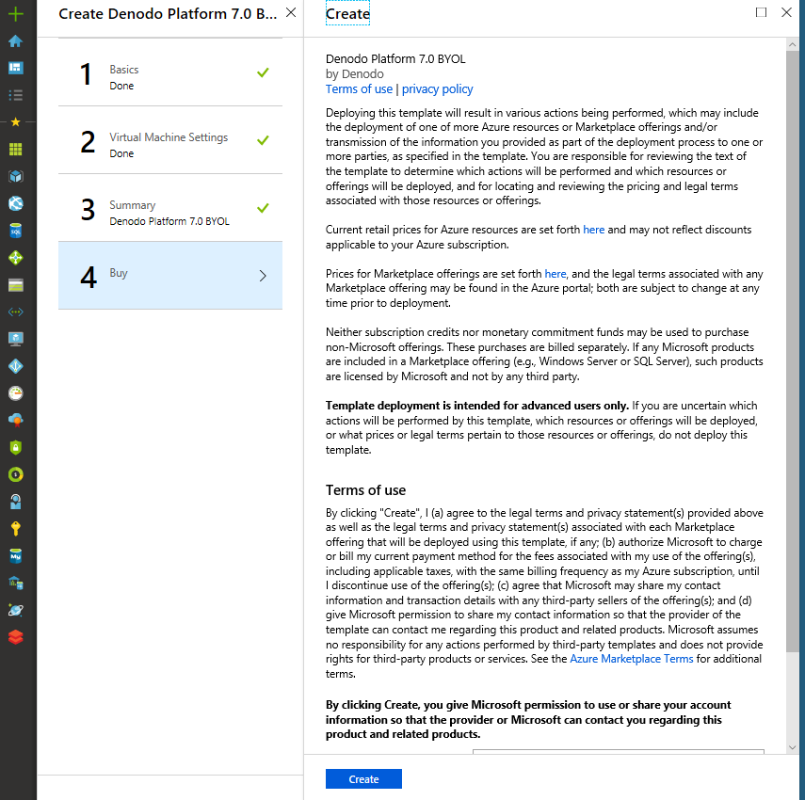This screenshot has height=800, width=805.
Task: Click the blue Create button
Action: click(363, 779)
